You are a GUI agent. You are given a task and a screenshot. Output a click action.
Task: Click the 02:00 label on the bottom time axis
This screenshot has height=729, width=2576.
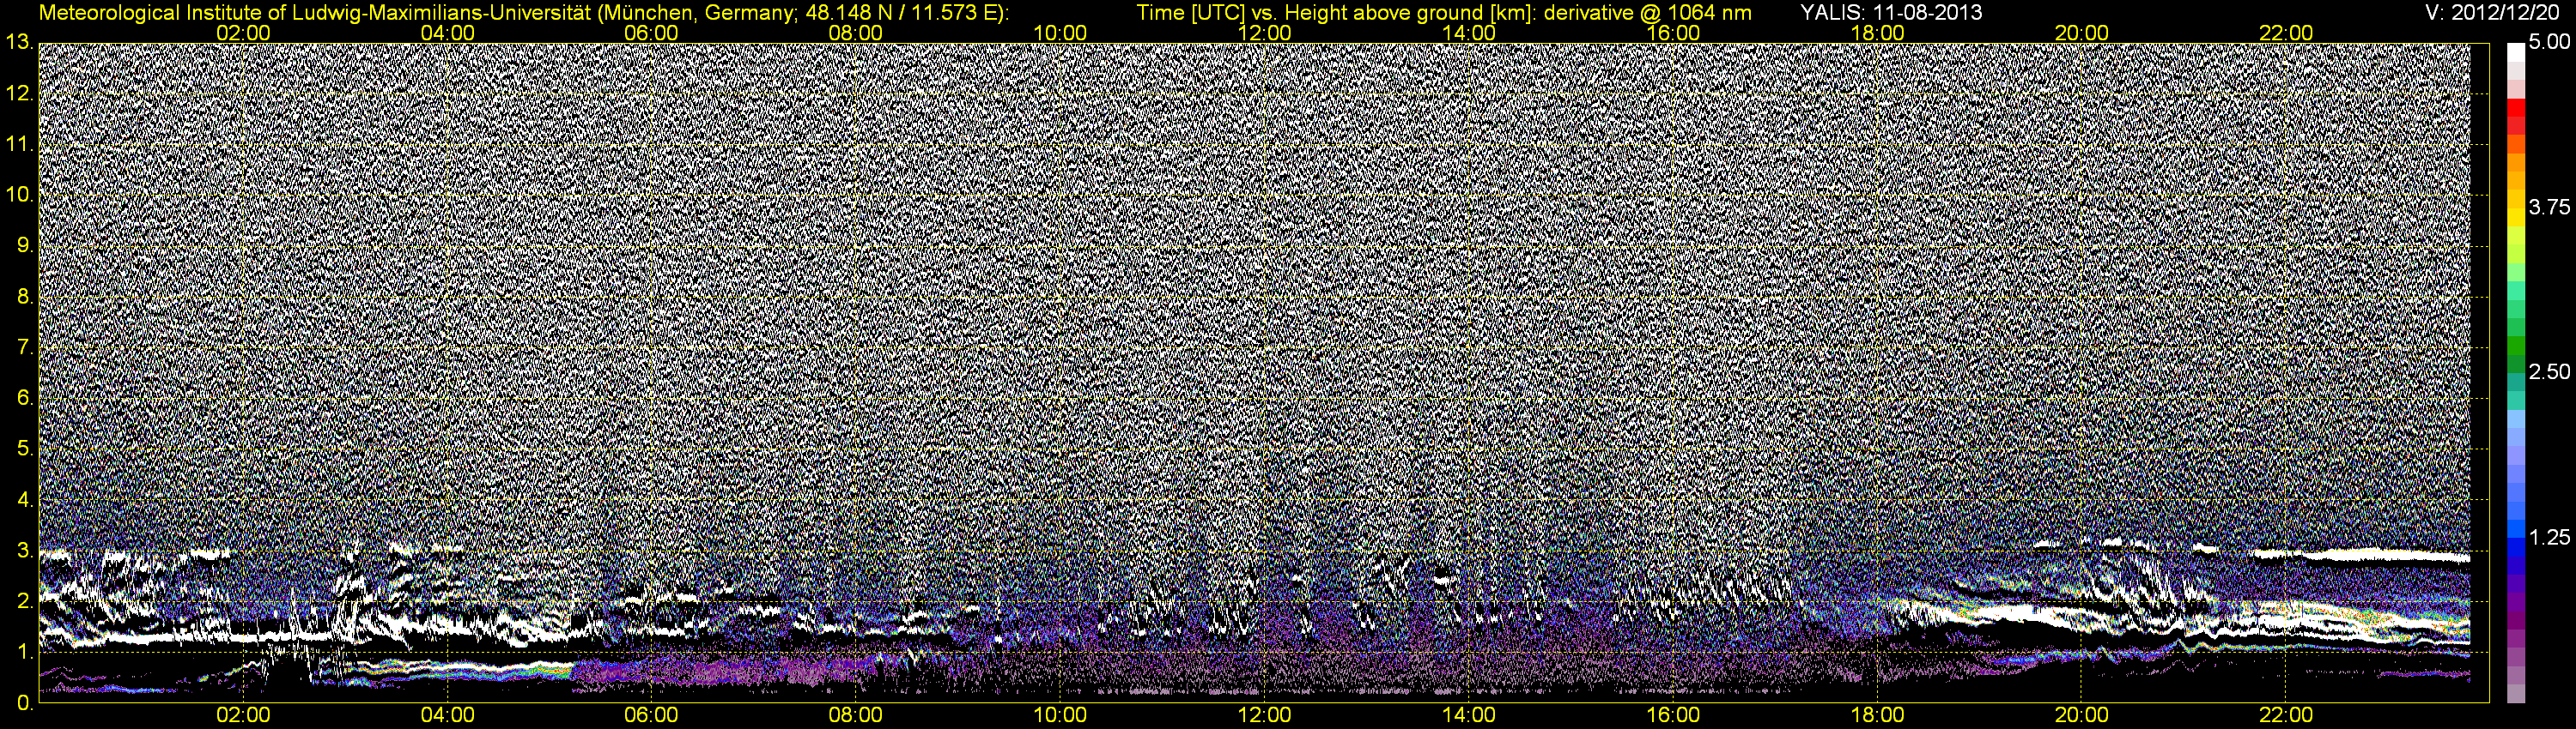click(x=243, y=716)
